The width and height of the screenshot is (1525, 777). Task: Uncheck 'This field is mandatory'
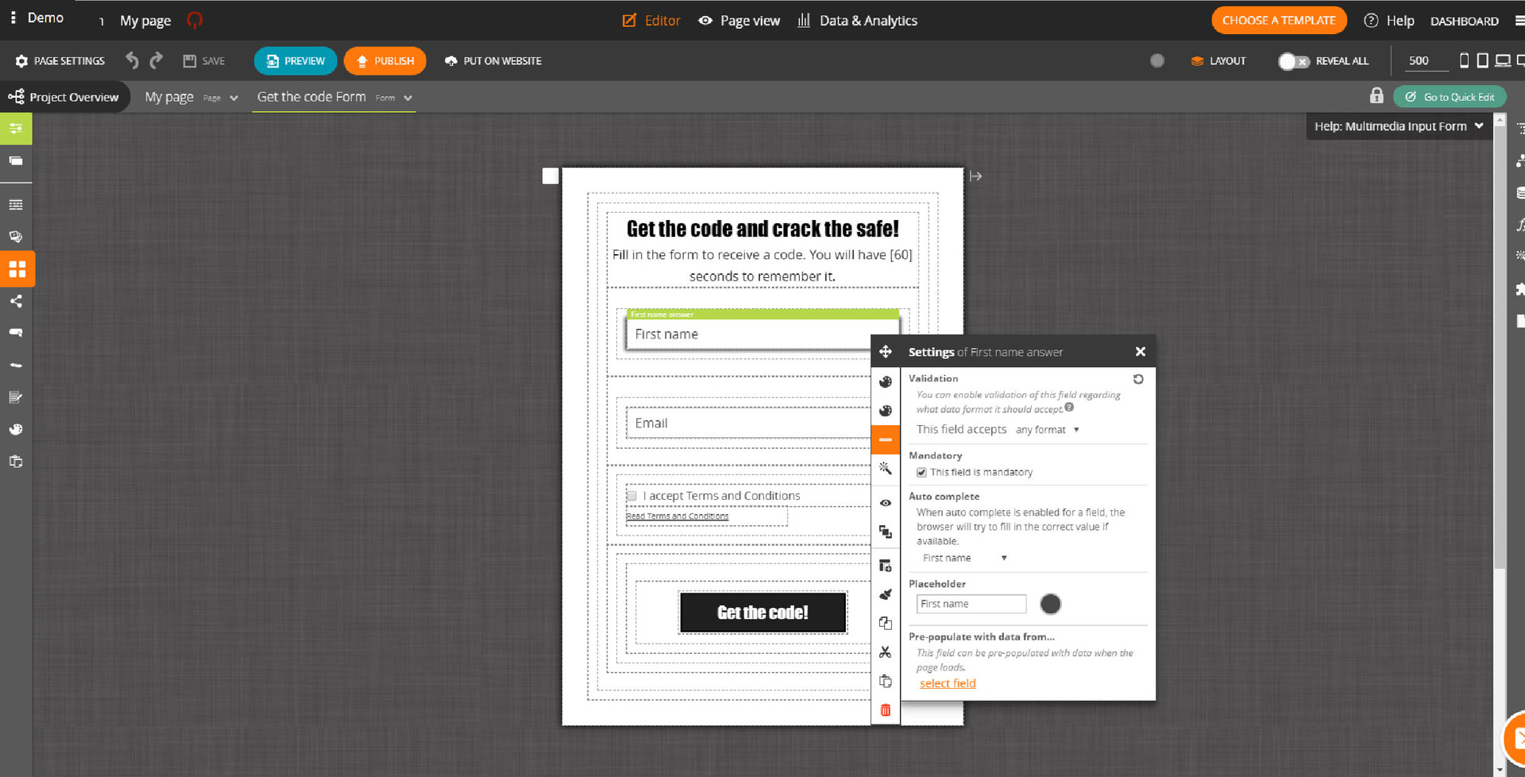click(921, 472)
